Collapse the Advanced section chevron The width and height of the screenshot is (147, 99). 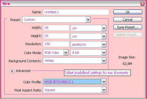pyautogui.click(x=12, y=71)
